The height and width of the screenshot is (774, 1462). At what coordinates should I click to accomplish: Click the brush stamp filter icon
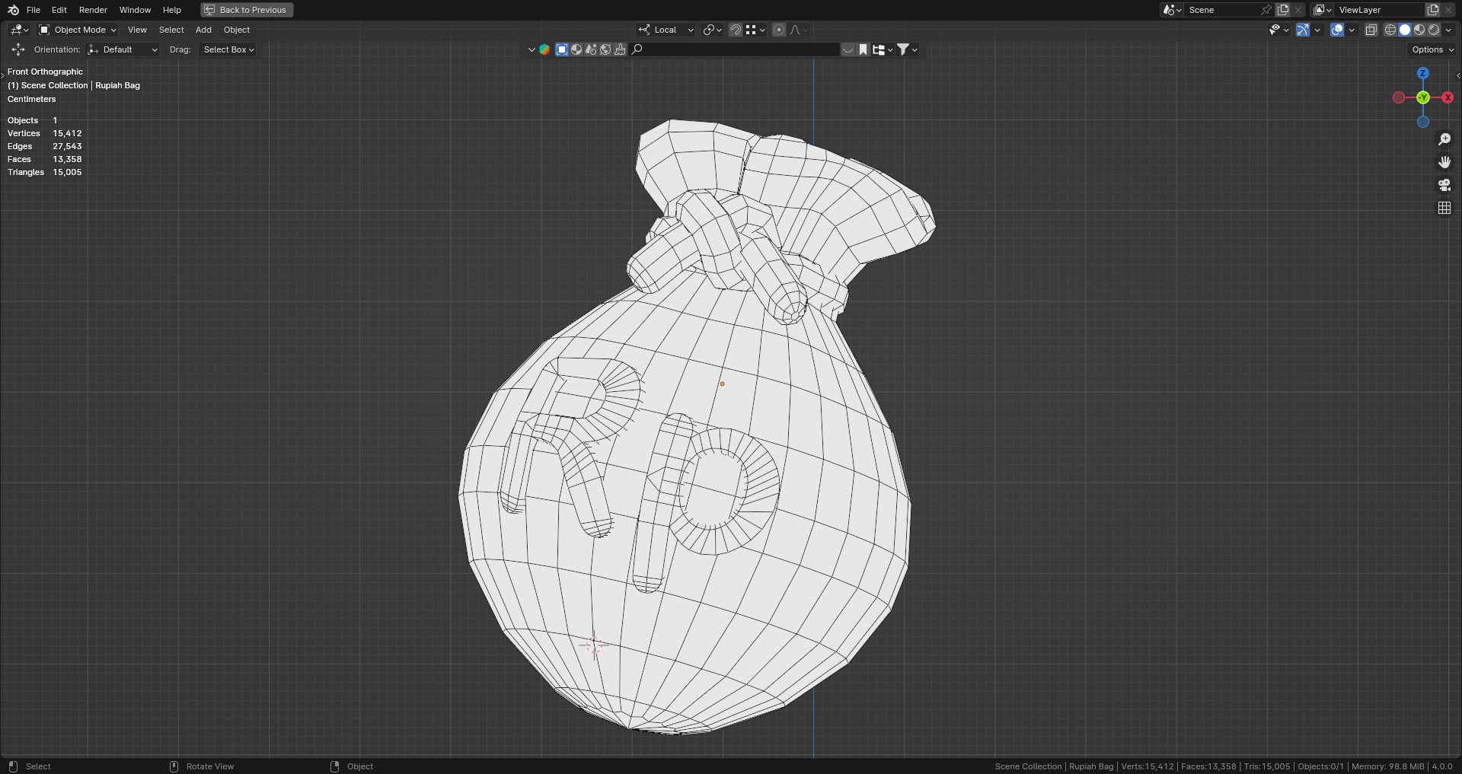620,49
